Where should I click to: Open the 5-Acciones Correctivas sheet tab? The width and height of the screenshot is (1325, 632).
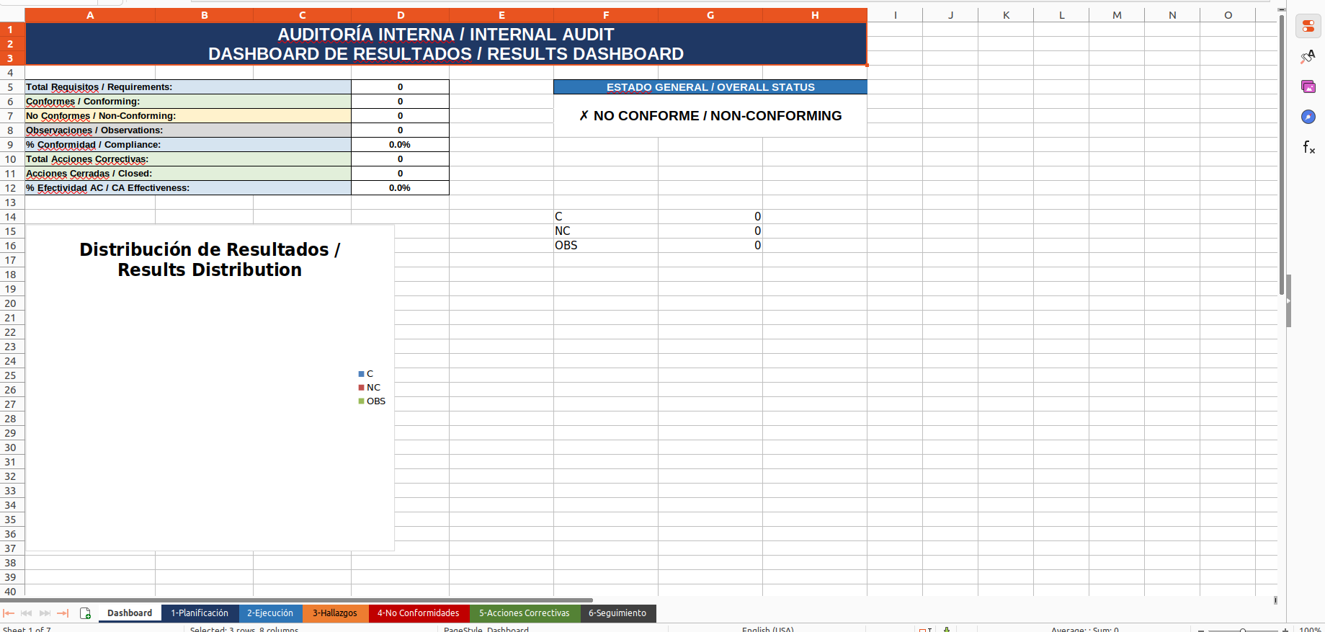coord(525,613)
